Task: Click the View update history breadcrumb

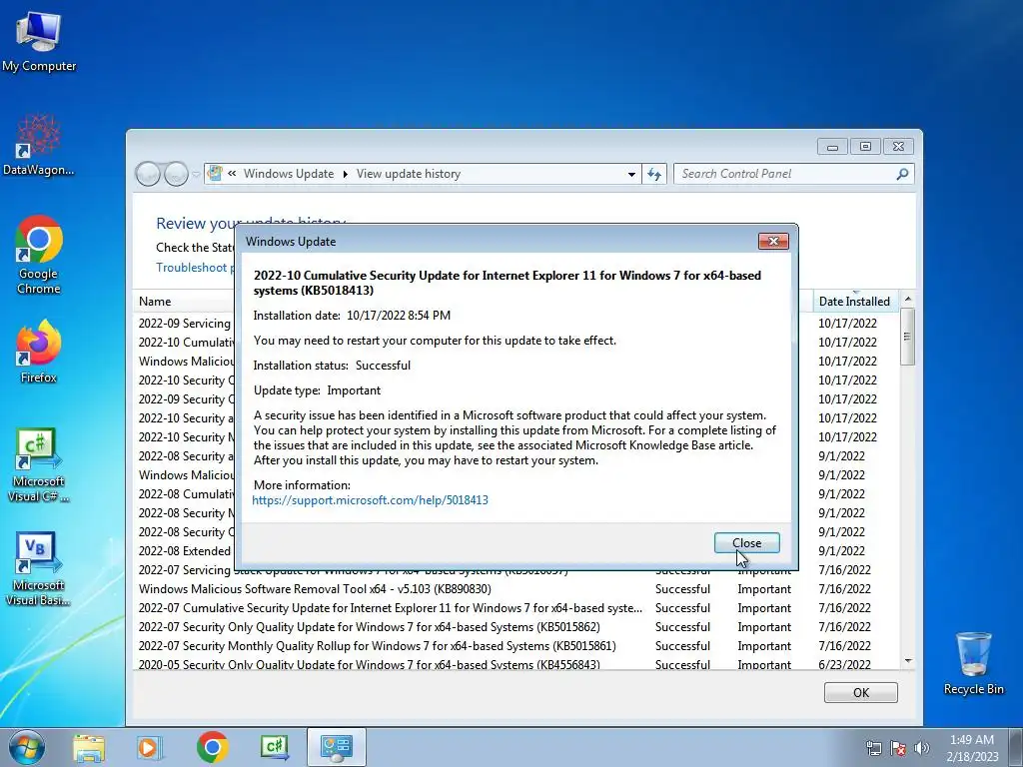Action: [x=409, y=174]
